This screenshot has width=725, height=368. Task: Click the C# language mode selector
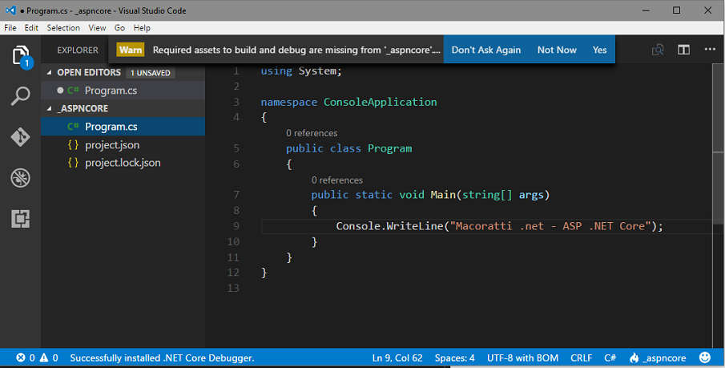(610, 358)
